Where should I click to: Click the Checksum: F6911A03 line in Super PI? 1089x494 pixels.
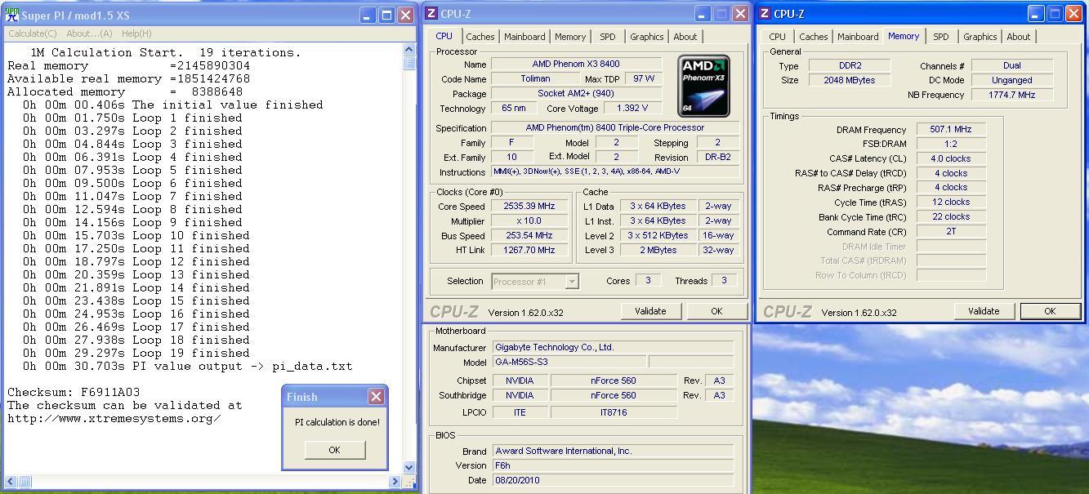[x=74, y=392]
